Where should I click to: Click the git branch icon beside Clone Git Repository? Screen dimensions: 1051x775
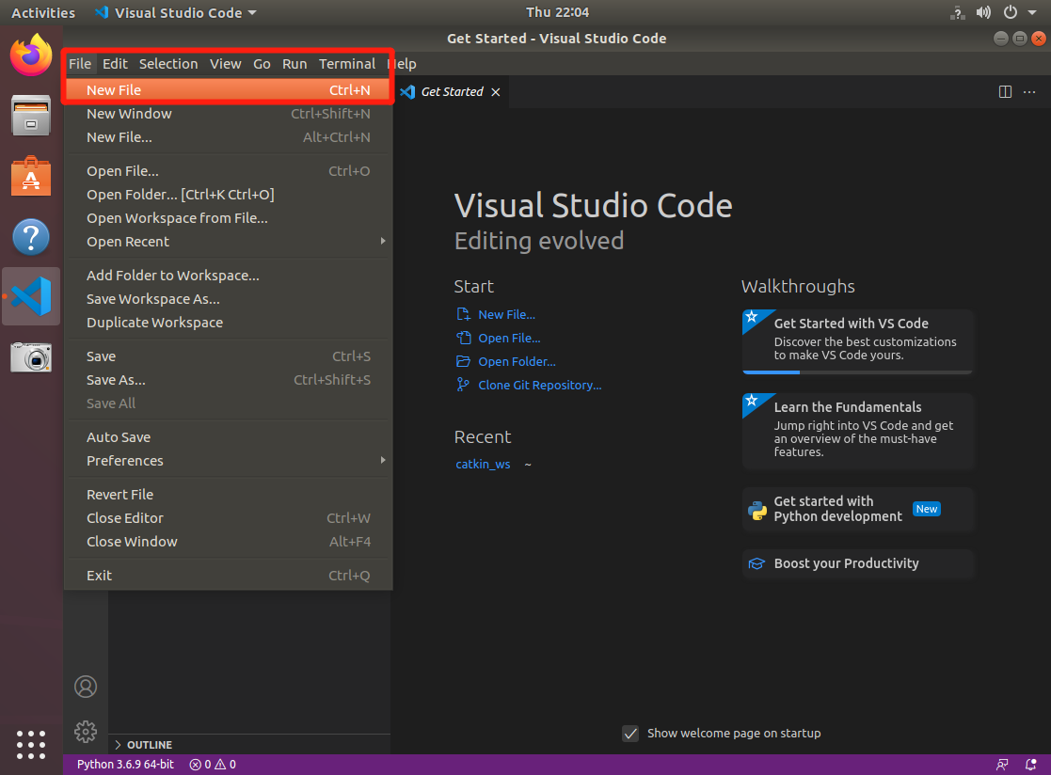point(463,385)
